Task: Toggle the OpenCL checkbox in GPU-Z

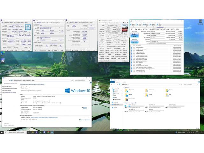Action: click(106, 57)
